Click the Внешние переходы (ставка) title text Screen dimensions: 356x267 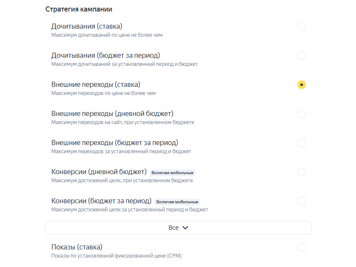(96, 84)
